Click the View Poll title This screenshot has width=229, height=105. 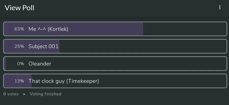coord(19,8)
